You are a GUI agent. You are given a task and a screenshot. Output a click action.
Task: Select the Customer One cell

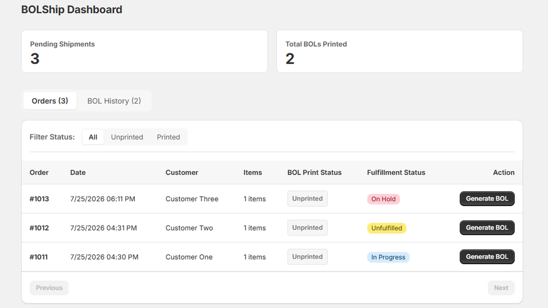click(189, 257)
